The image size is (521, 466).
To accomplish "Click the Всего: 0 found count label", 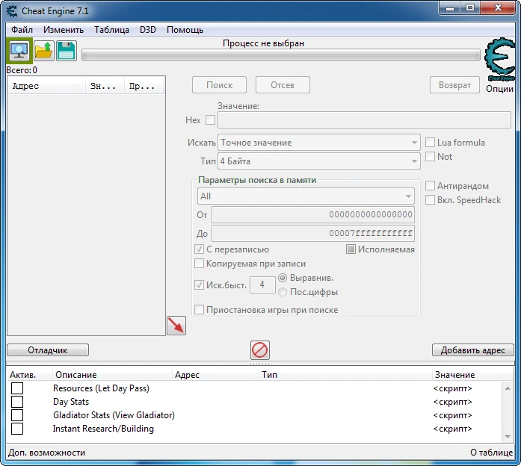I will (22, 70).
